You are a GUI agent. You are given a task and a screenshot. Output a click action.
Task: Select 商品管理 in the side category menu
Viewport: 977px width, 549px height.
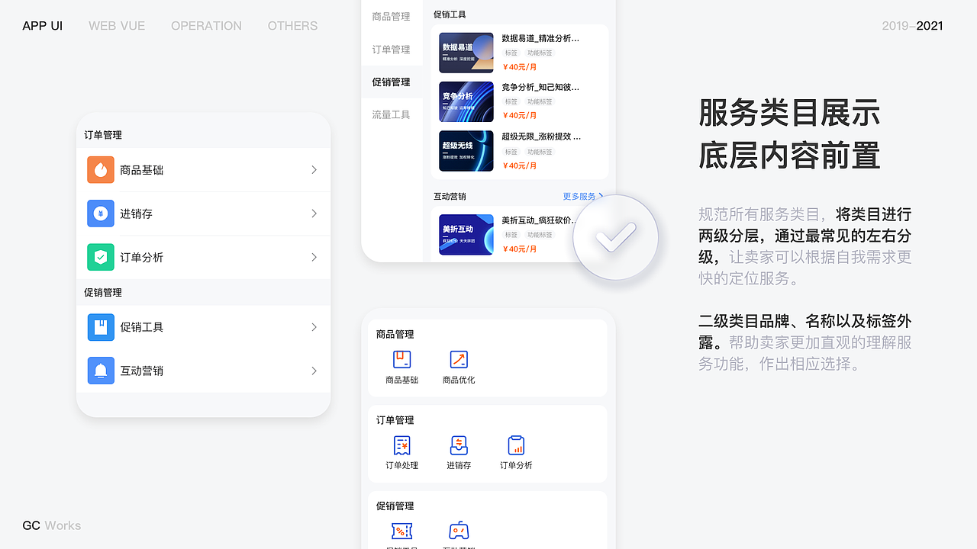[391, 17]
